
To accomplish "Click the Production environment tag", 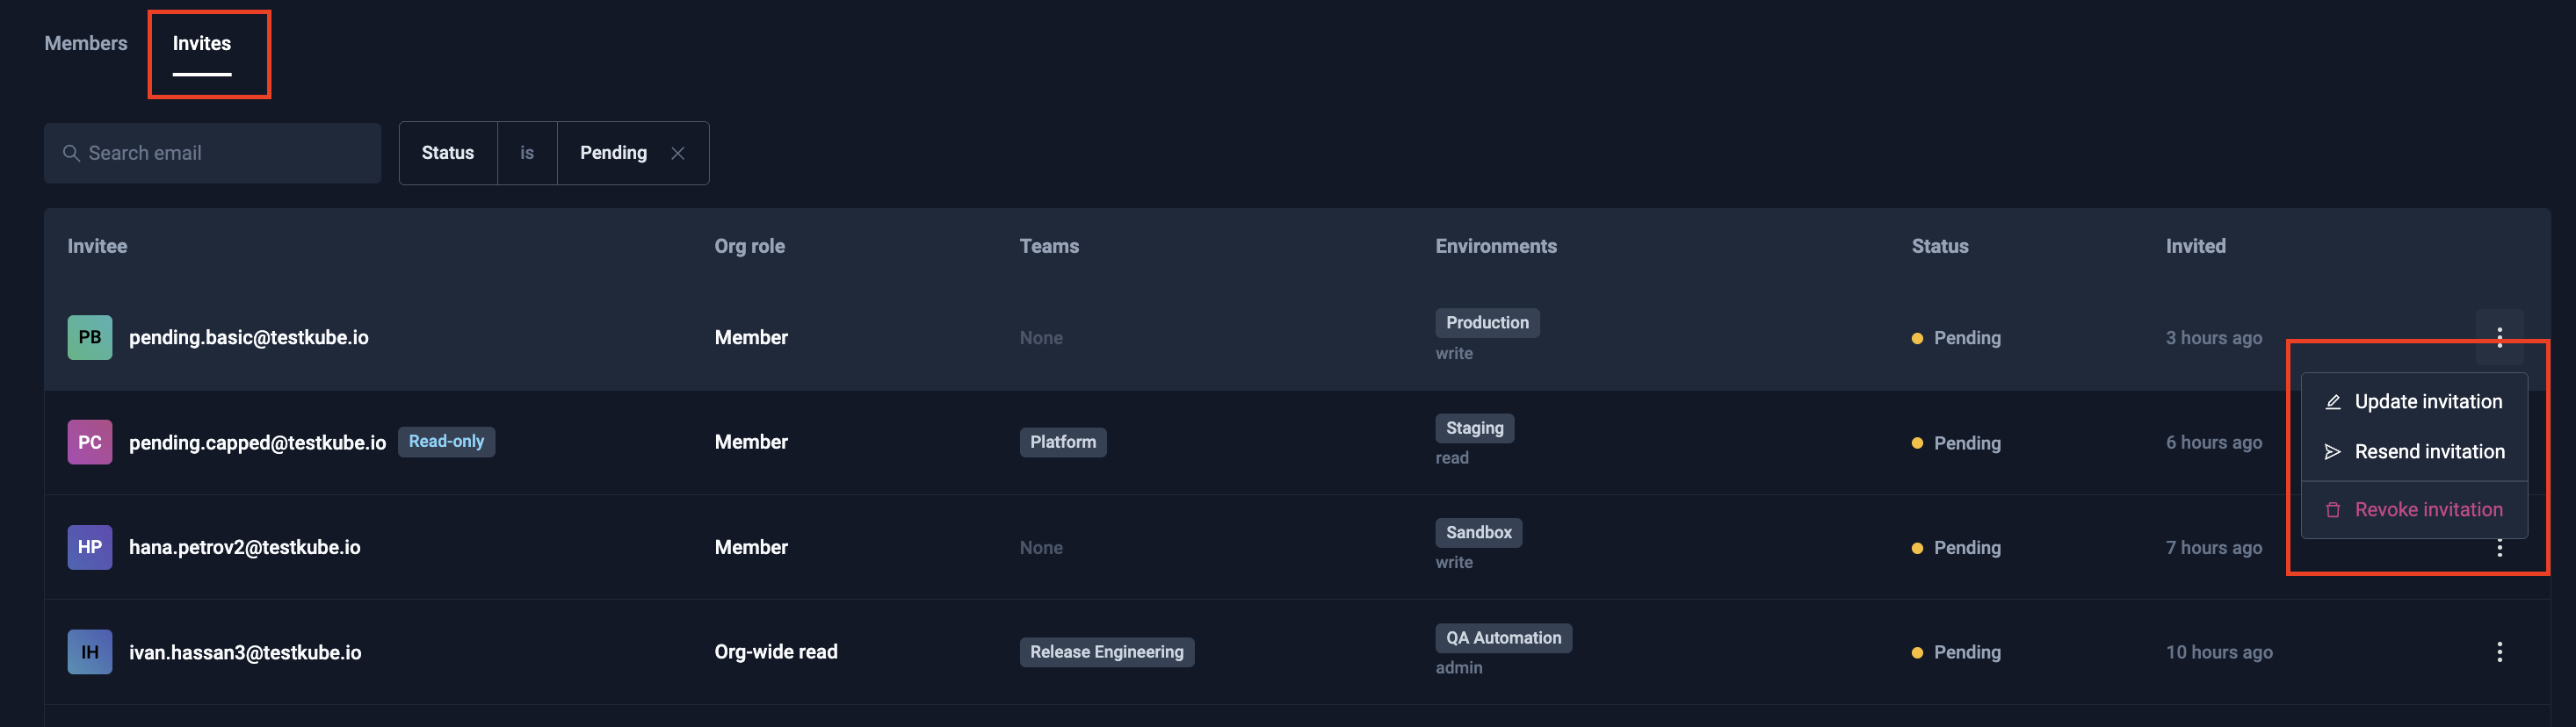I will pyautogui.click(x=1487, y=323).
